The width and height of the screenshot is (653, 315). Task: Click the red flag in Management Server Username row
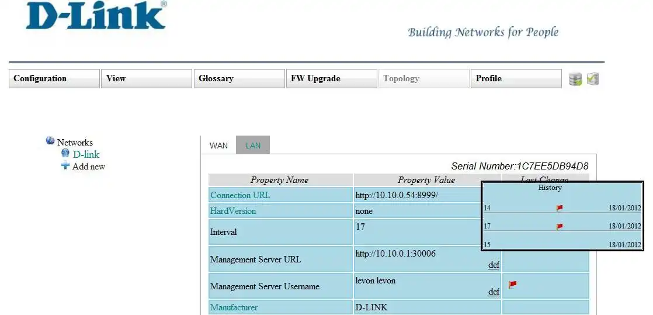point(513,285)
